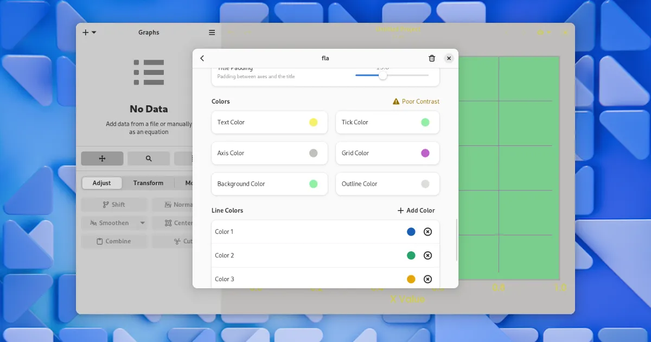Switch to the Transform tab

pyautogui.click(x=148, y=183)
